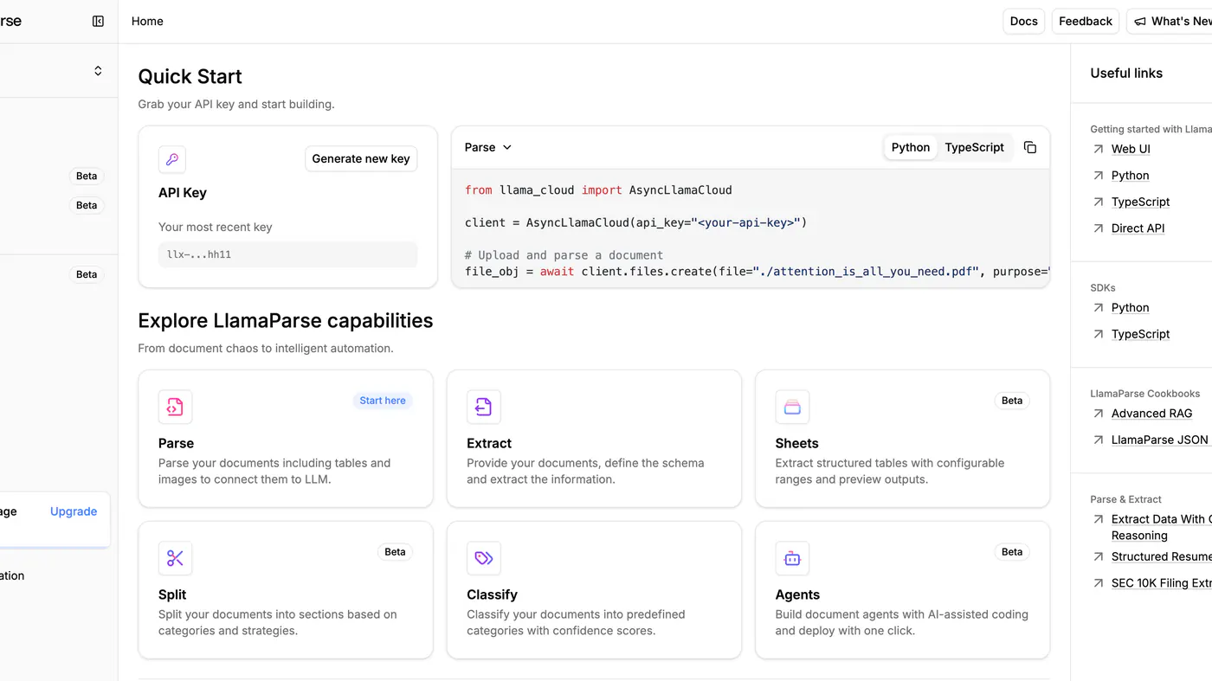Open the project switcher chevron in sidebar
Image resolution: width=1212 pixels, height=681 pixels.
98,71
